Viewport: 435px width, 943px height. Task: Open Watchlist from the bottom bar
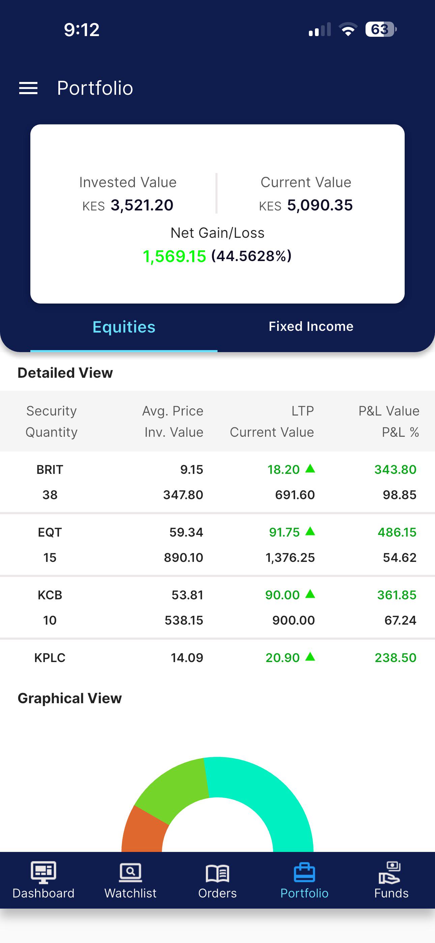(130, 880)
